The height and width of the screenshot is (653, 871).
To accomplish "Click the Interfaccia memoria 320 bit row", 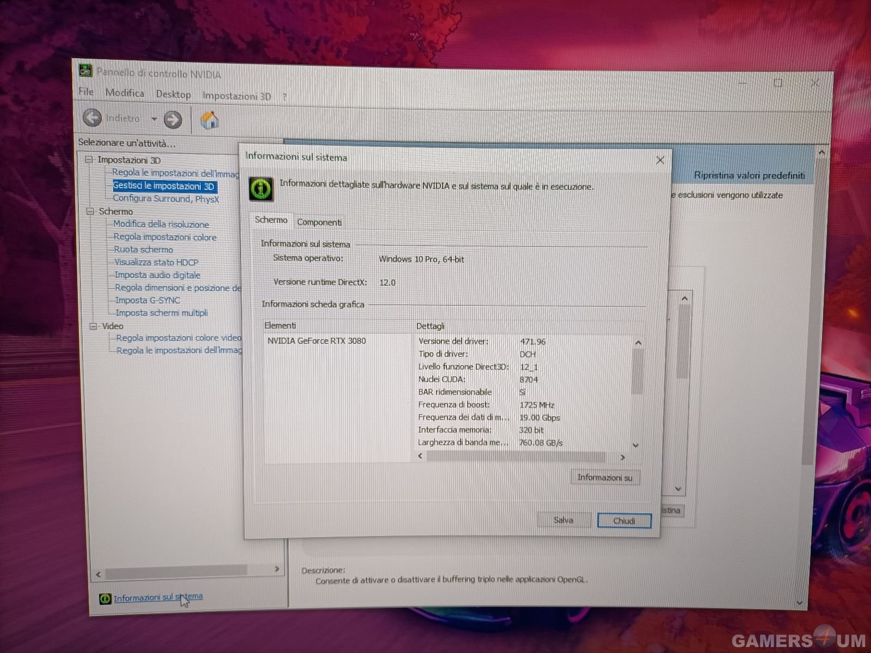I will coord(481,429).
